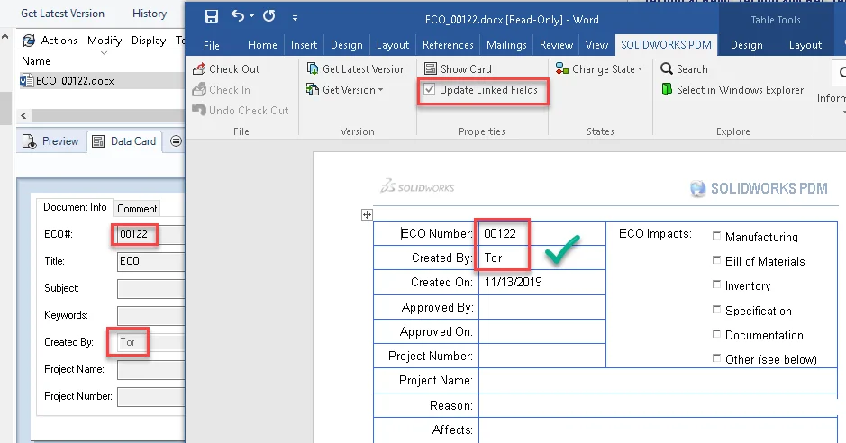Toggle the Update Linked Fields checkbox
The width and height of the screenshot is (846, 443).
(x=430, y=90)
